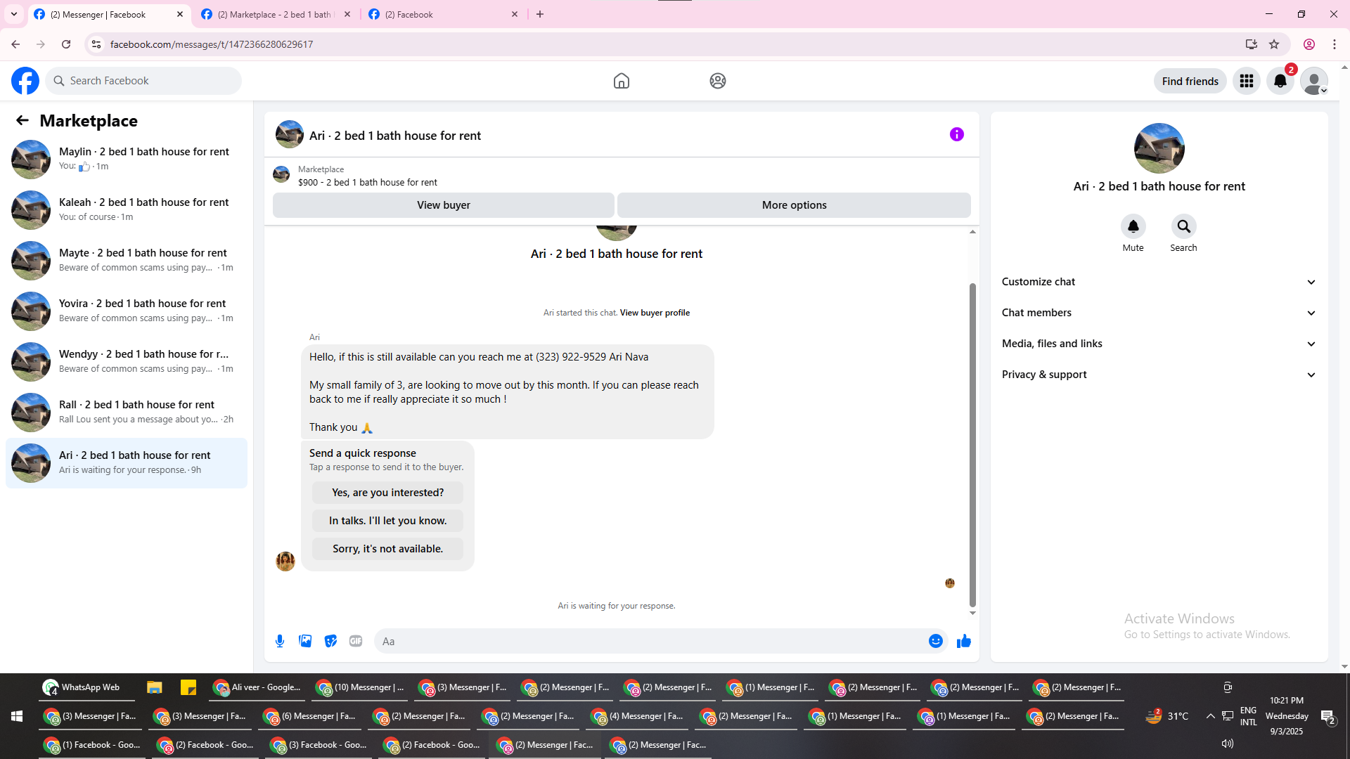This screenshot has height=759, width=1350.
Task: Click the More options button
Action: pyautogui.click(x=795, y=205)
